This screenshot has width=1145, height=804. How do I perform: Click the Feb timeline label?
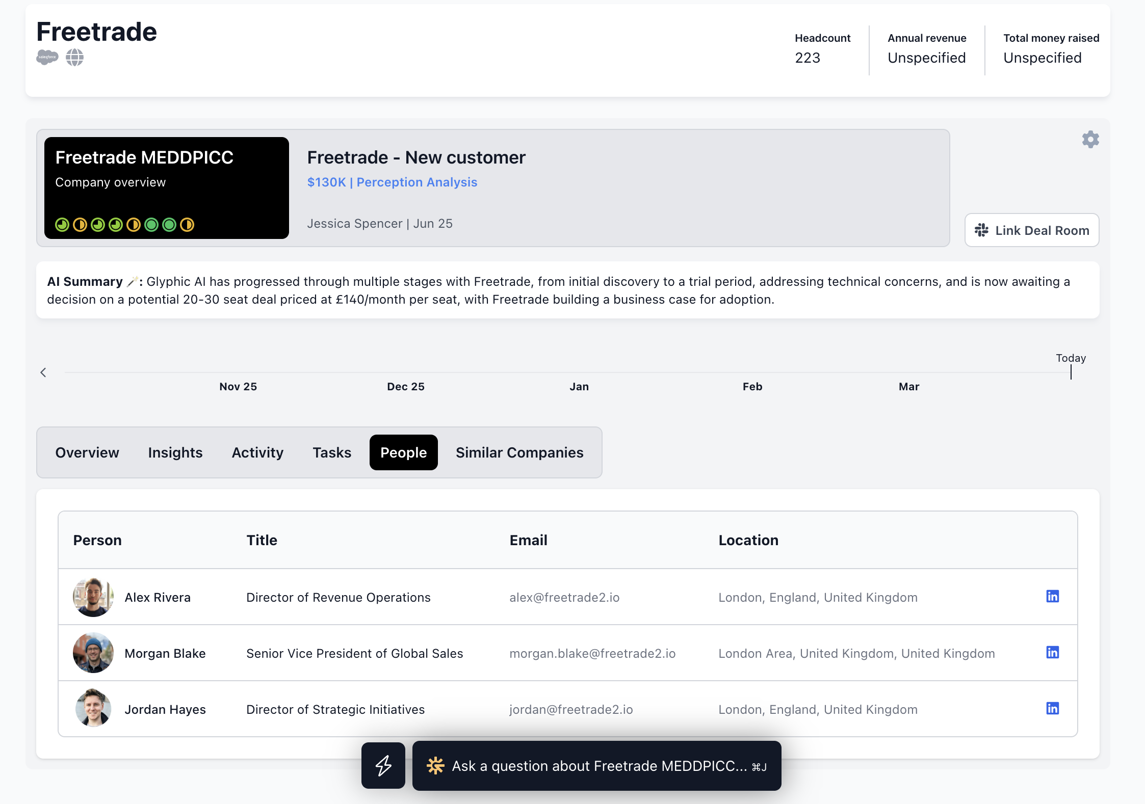coord(752,387)
